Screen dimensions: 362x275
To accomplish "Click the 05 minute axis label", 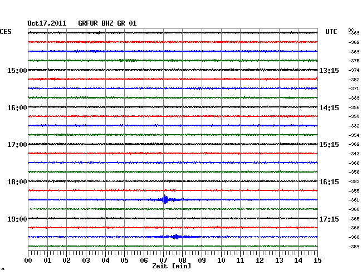I will click(x=124, y=260).
